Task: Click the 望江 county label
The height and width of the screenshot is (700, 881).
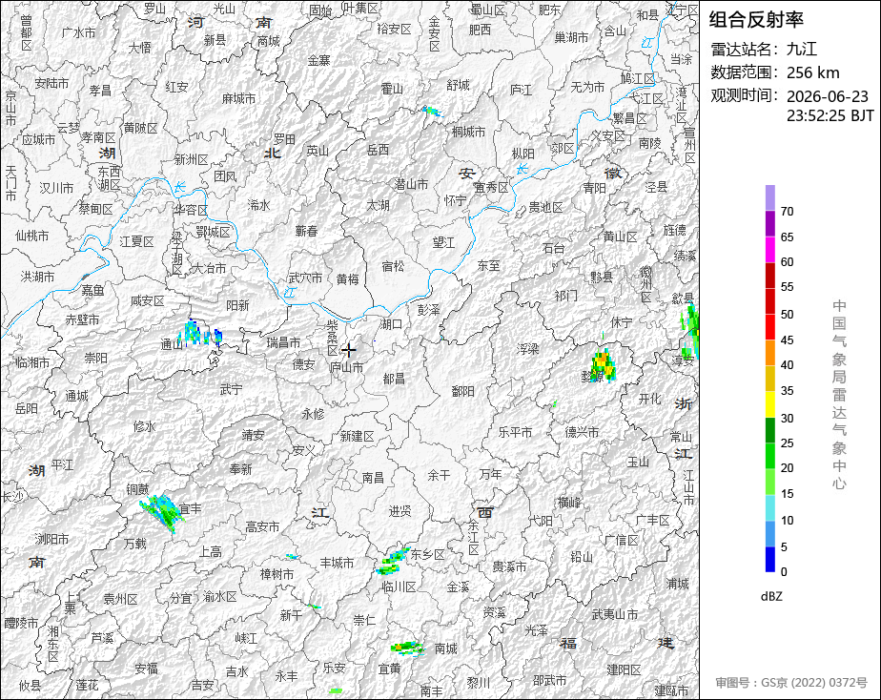Action: tap(443, 242)
